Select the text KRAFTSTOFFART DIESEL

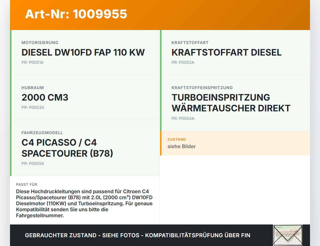pos(226,53)
